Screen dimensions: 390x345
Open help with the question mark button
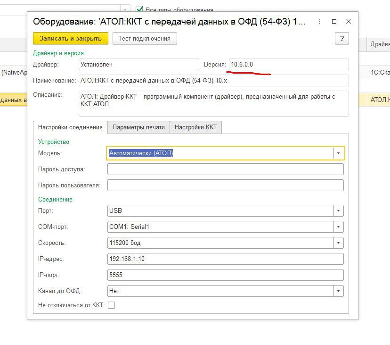point(342,38)
